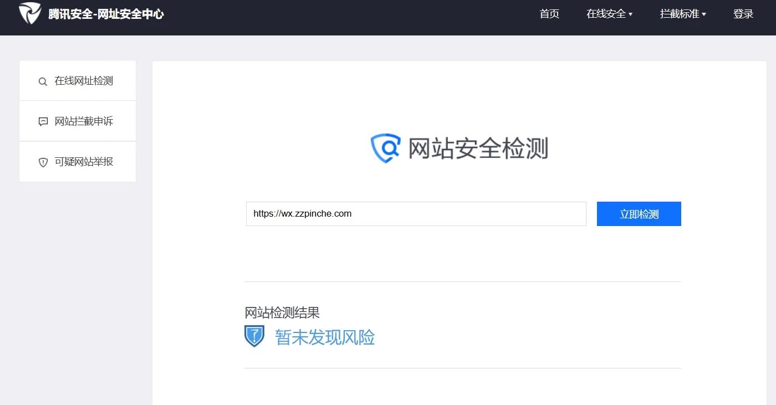Image resolution: width=776 pixels, height=405 pixels.
Task: Click the 网站检测结果 label
Action: click(x=282, y=312)
